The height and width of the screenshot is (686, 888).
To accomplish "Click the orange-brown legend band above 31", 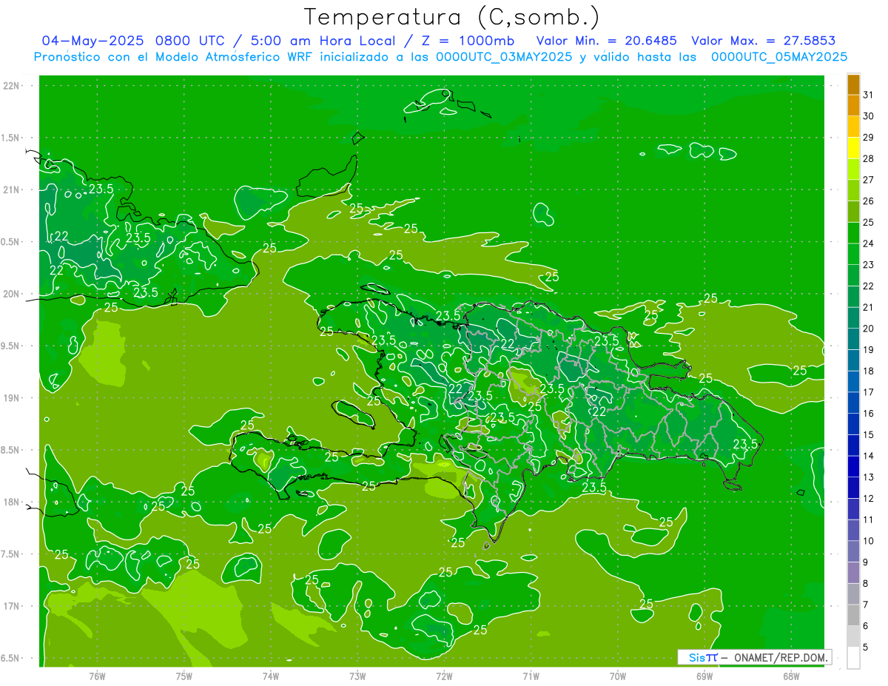I will (x=853, y=85).
